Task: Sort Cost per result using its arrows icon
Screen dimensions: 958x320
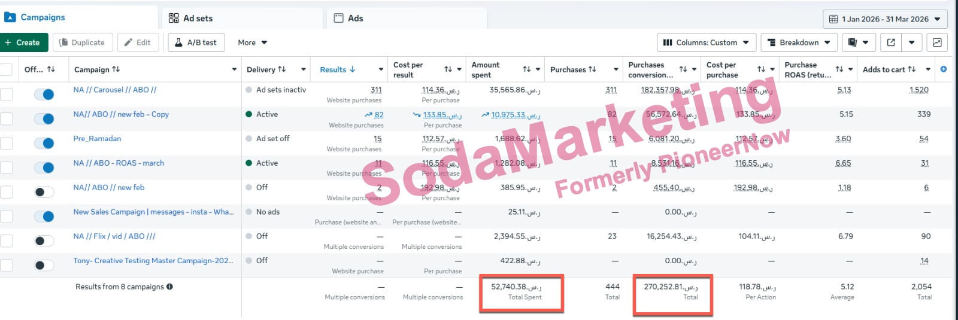Action: 448,69
